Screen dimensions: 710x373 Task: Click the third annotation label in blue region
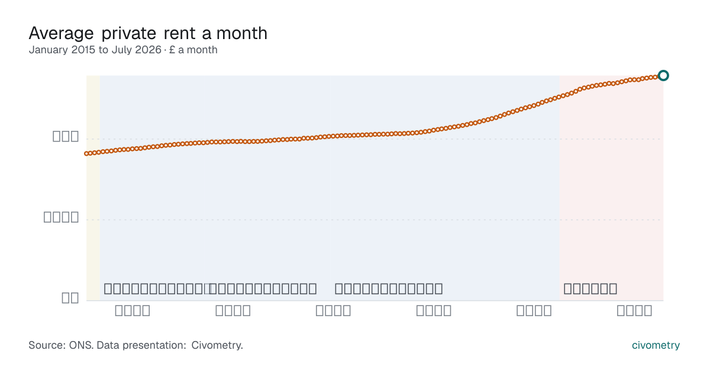(x=389, y=289)
